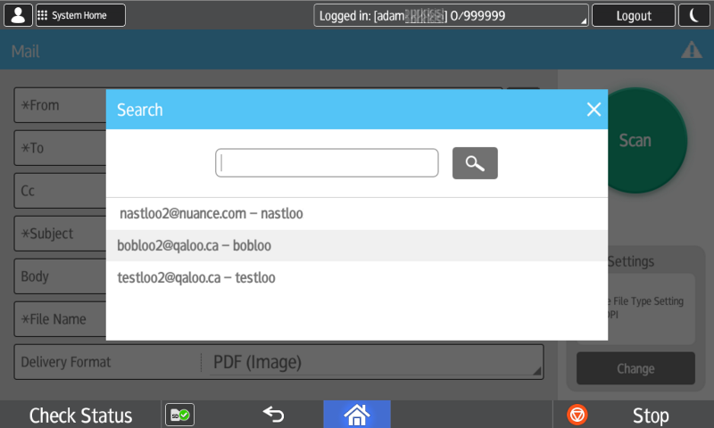Click the warning triangle alert icon

tap(692, 51)
